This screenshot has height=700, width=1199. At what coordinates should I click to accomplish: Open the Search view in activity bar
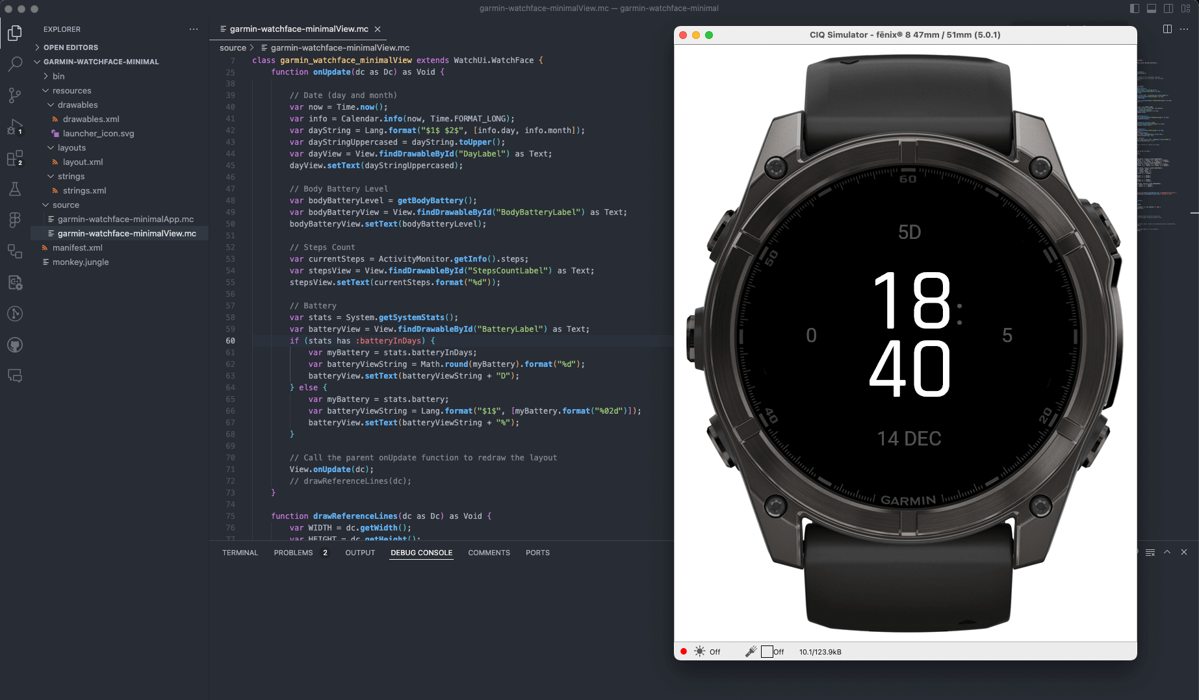[14, 64]
